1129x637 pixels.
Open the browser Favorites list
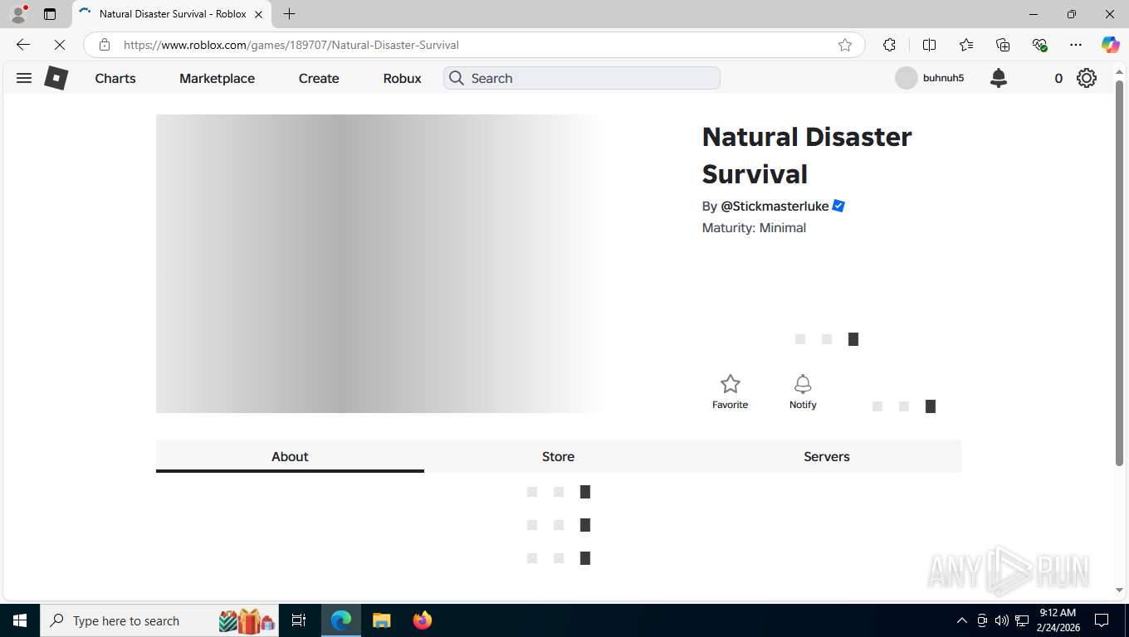[x=966, y=45]
